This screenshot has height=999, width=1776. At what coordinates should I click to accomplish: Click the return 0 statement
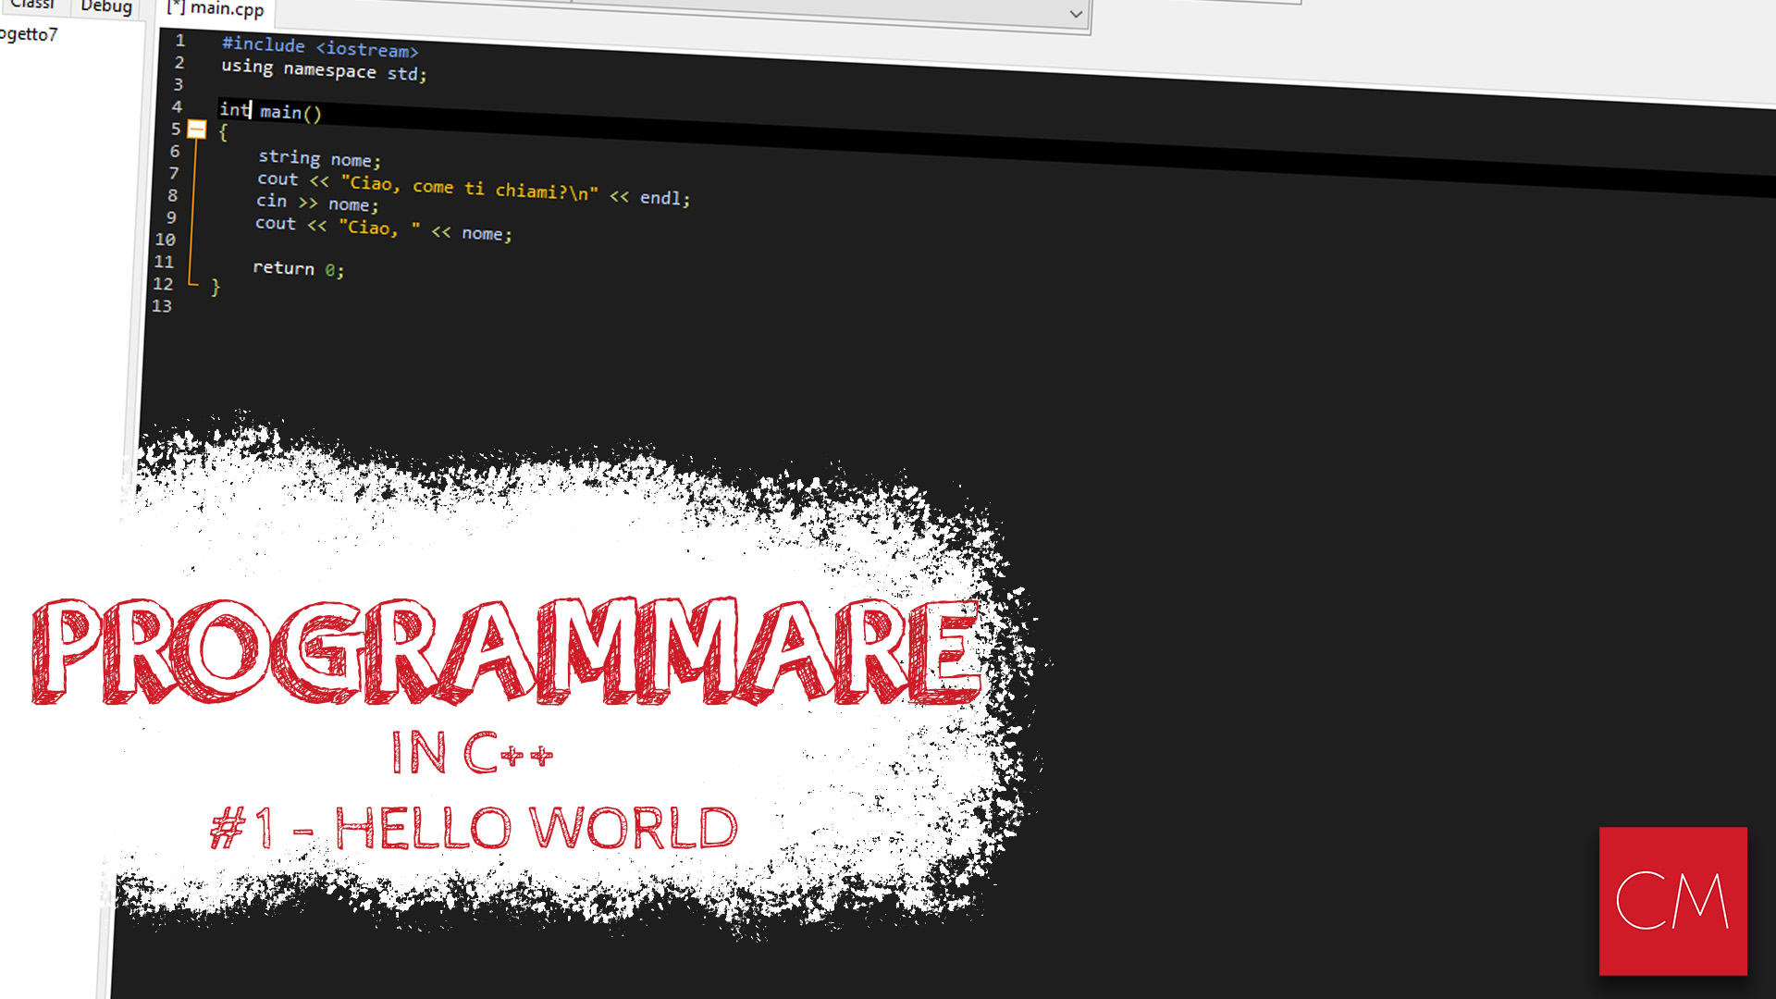pos(297,269)
